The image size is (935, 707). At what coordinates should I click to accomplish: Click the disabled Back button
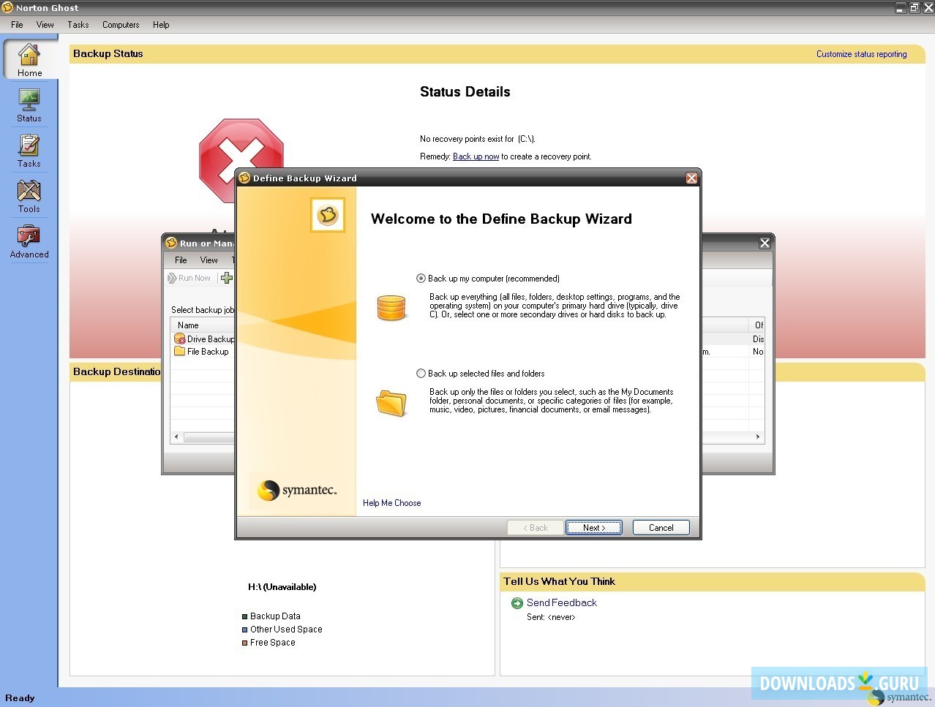[x=535, y=528]
